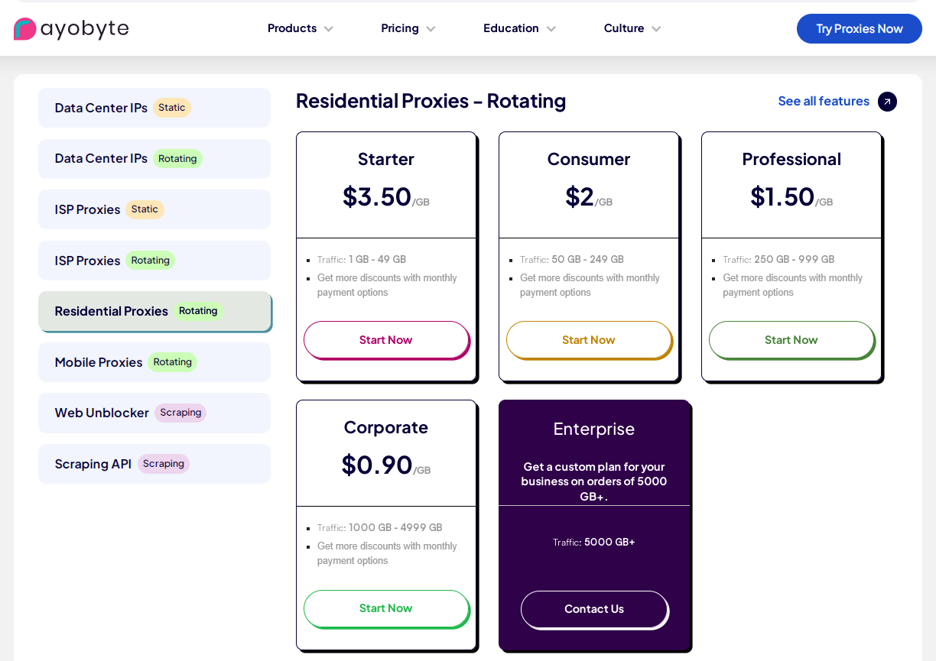Click the Try Proxies Now button
This screenshot has width=936, height=661.
point(860,28)
